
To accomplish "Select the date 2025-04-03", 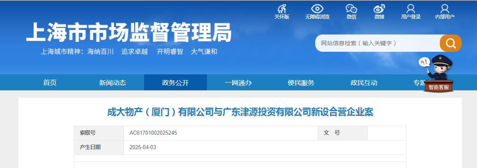I will (x=143, y=147).
